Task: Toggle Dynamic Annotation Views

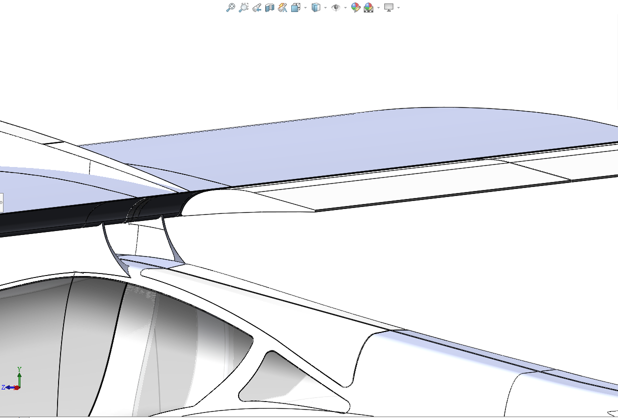Action: click(283, 7)
